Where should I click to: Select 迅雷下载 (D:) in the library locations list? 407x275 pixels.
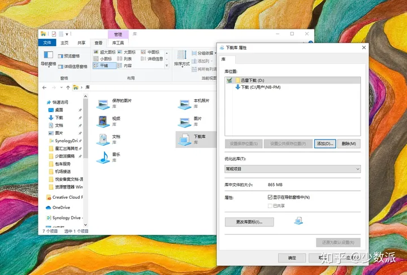coord(293,80)
